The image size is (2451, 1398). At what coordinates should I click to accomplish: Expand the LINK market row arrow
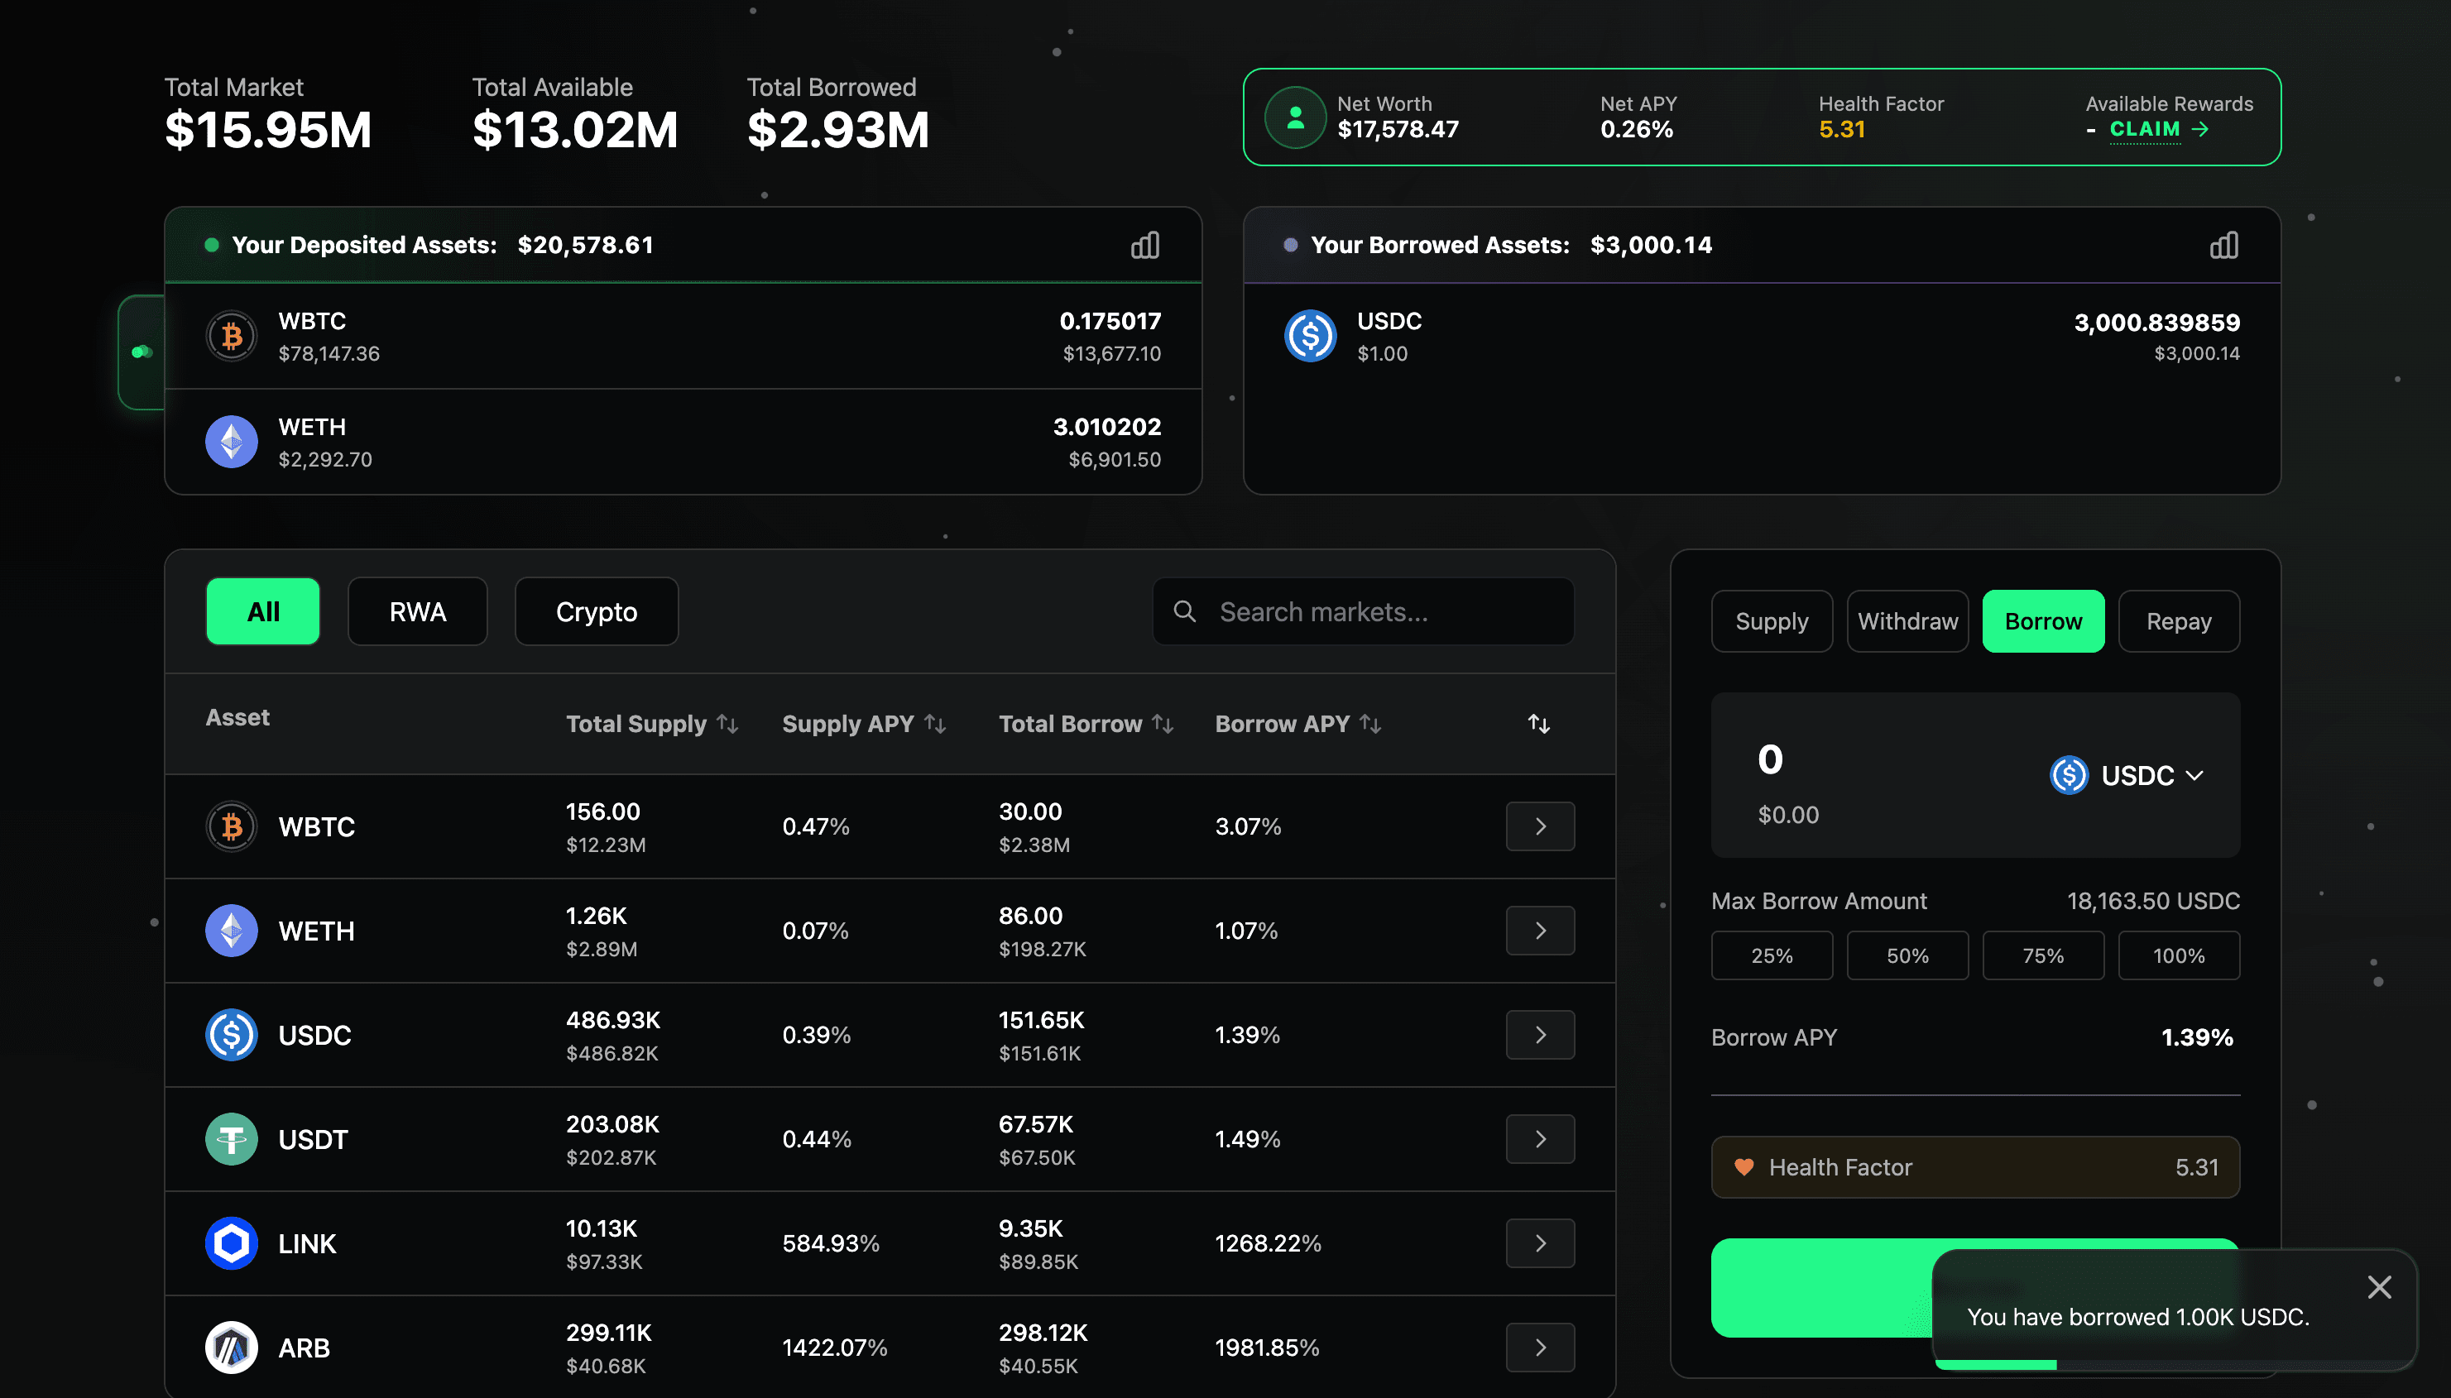click(1540, 1242)
